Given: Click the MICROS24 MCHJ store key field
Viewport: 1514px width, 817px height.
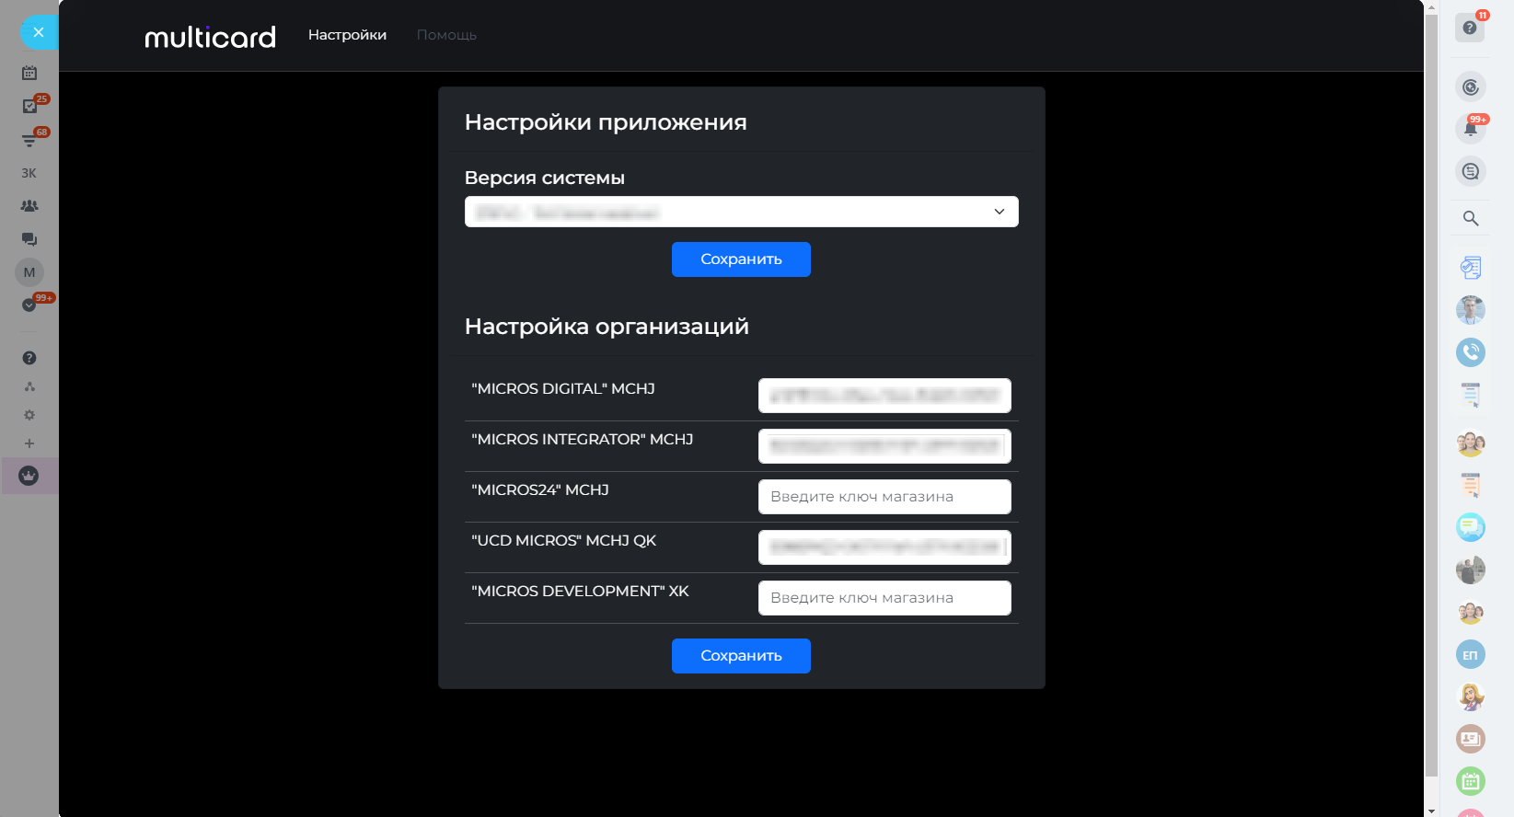Looking at the screenshot, I should point(884,497).
